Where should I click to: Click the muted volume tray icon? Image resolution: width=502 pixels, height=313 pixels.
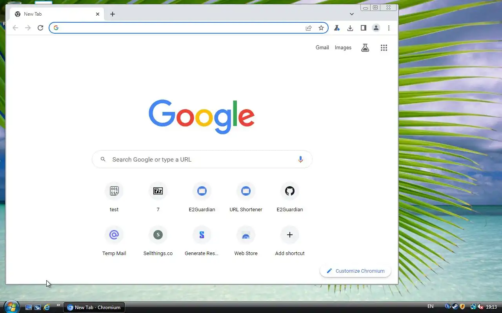point(480,307)
